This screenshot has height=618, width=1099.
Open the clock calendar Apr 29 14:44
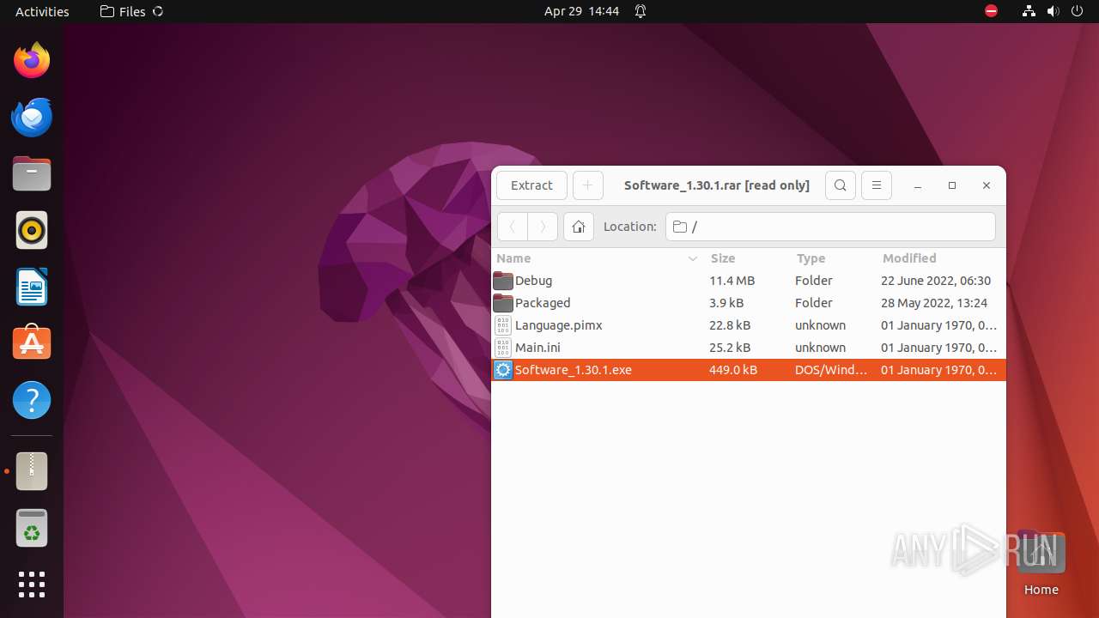[581, 11]
